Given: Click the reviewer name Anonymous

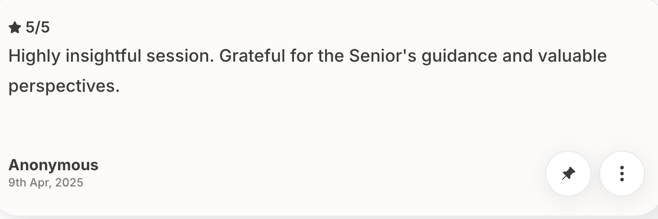Looking at the screenshot, I should [x=53, y=165].
